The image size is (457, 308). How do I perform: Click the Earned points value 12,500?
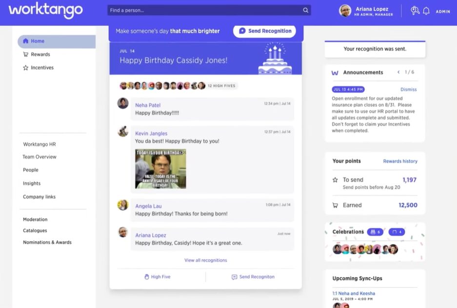click(x=408, y=205)
